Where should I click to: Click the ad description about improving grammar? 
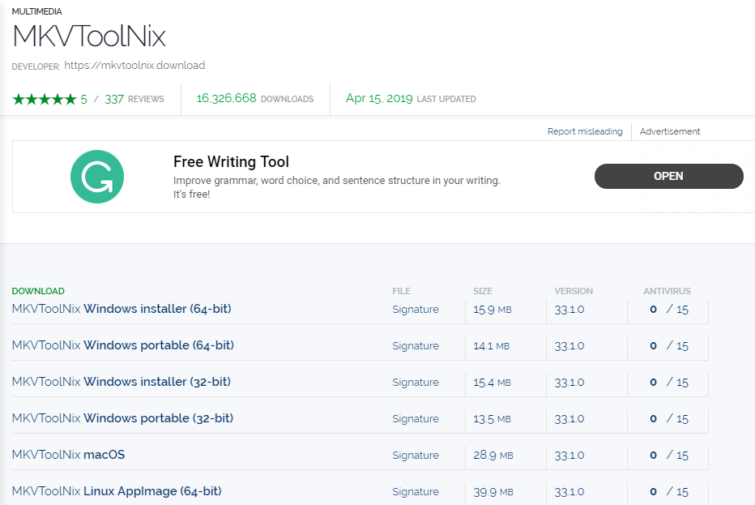tap(336, 187)
